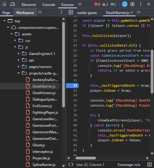This screenshot has height=168, width=154.
Task: Open DevTools settings gear
Action: coord(132,4)
